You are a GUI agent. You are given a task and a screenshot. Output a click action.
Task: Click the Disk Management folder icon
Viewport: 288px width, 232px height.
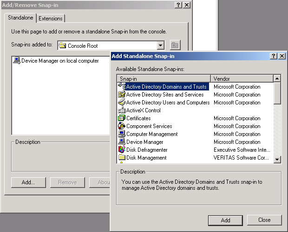[121, 158]
